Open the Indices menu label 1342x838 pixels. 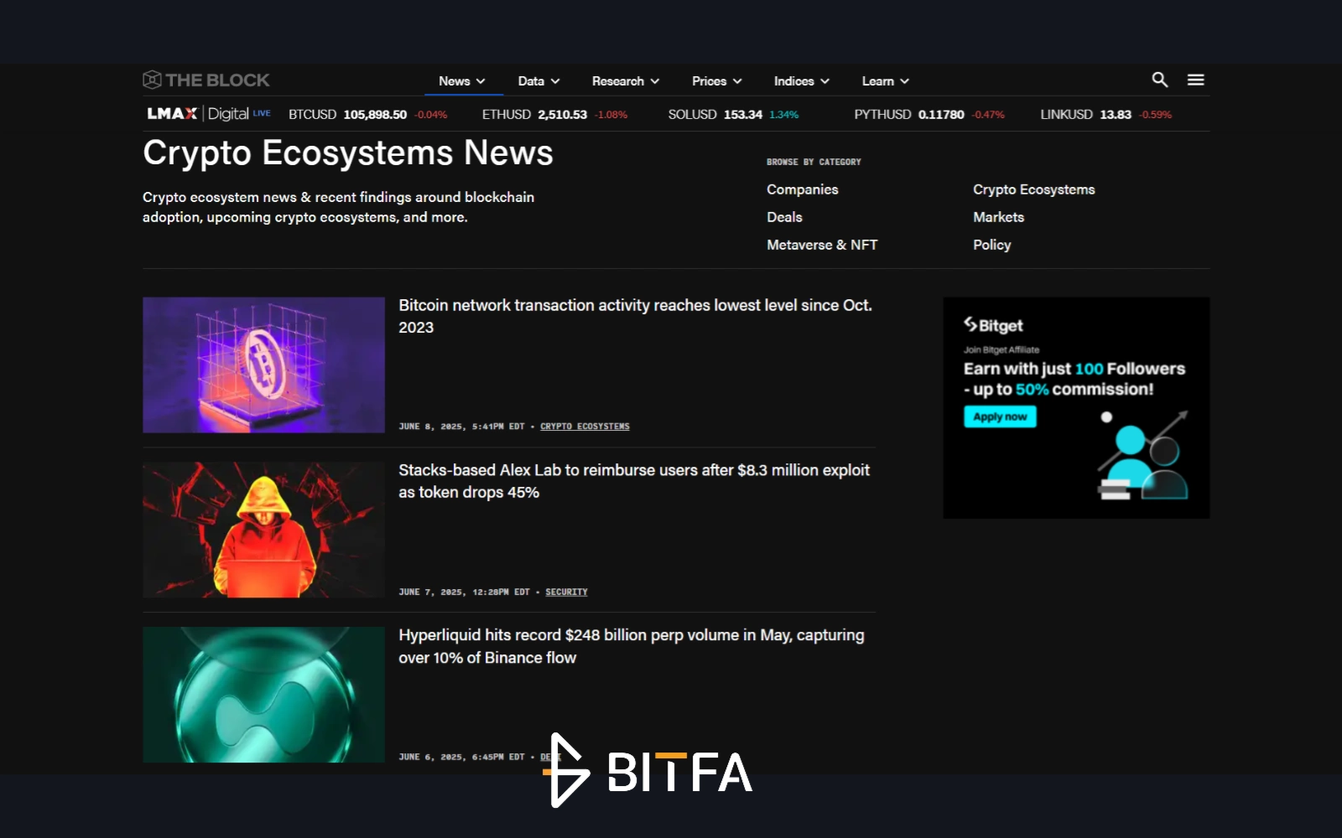point(794,81)
